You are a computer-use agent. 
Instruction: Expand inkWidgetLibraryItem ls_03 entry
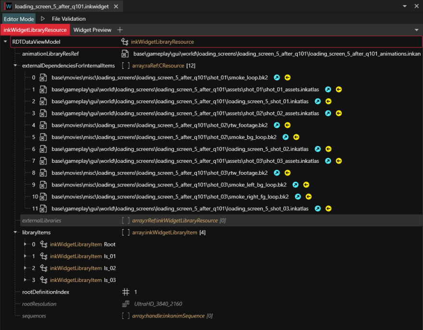tap(25, 280)
